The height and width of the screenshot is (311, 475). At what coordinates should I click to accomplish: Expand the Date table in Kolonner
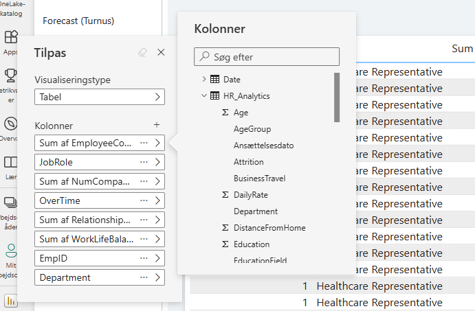[x=204, y=80]
